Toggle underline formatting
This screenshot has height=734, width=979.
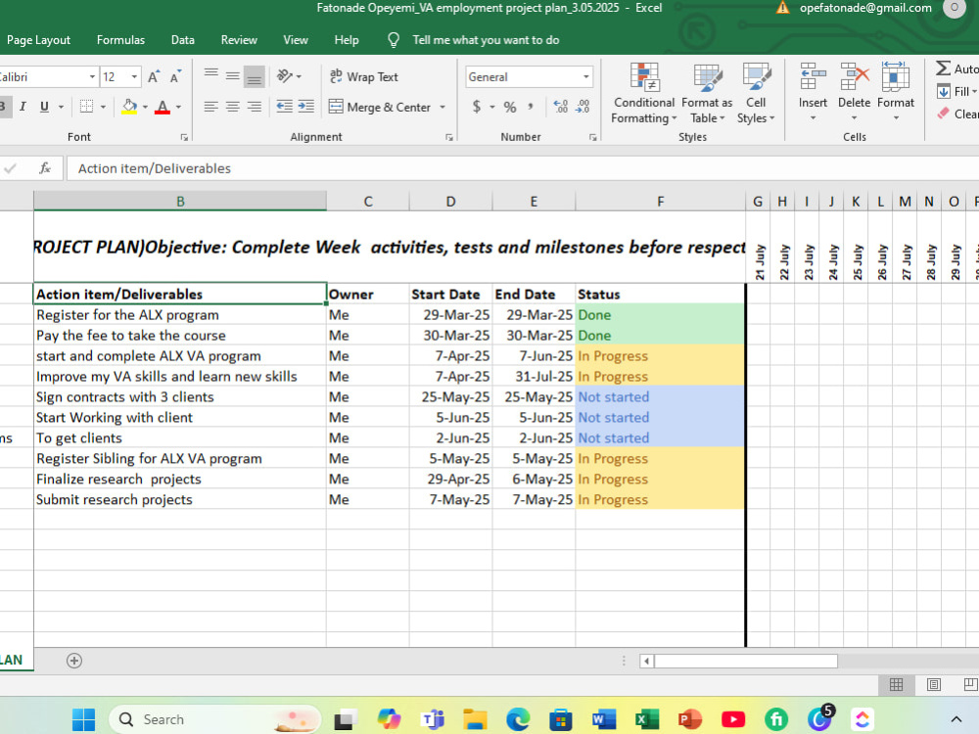coord(44,107)
